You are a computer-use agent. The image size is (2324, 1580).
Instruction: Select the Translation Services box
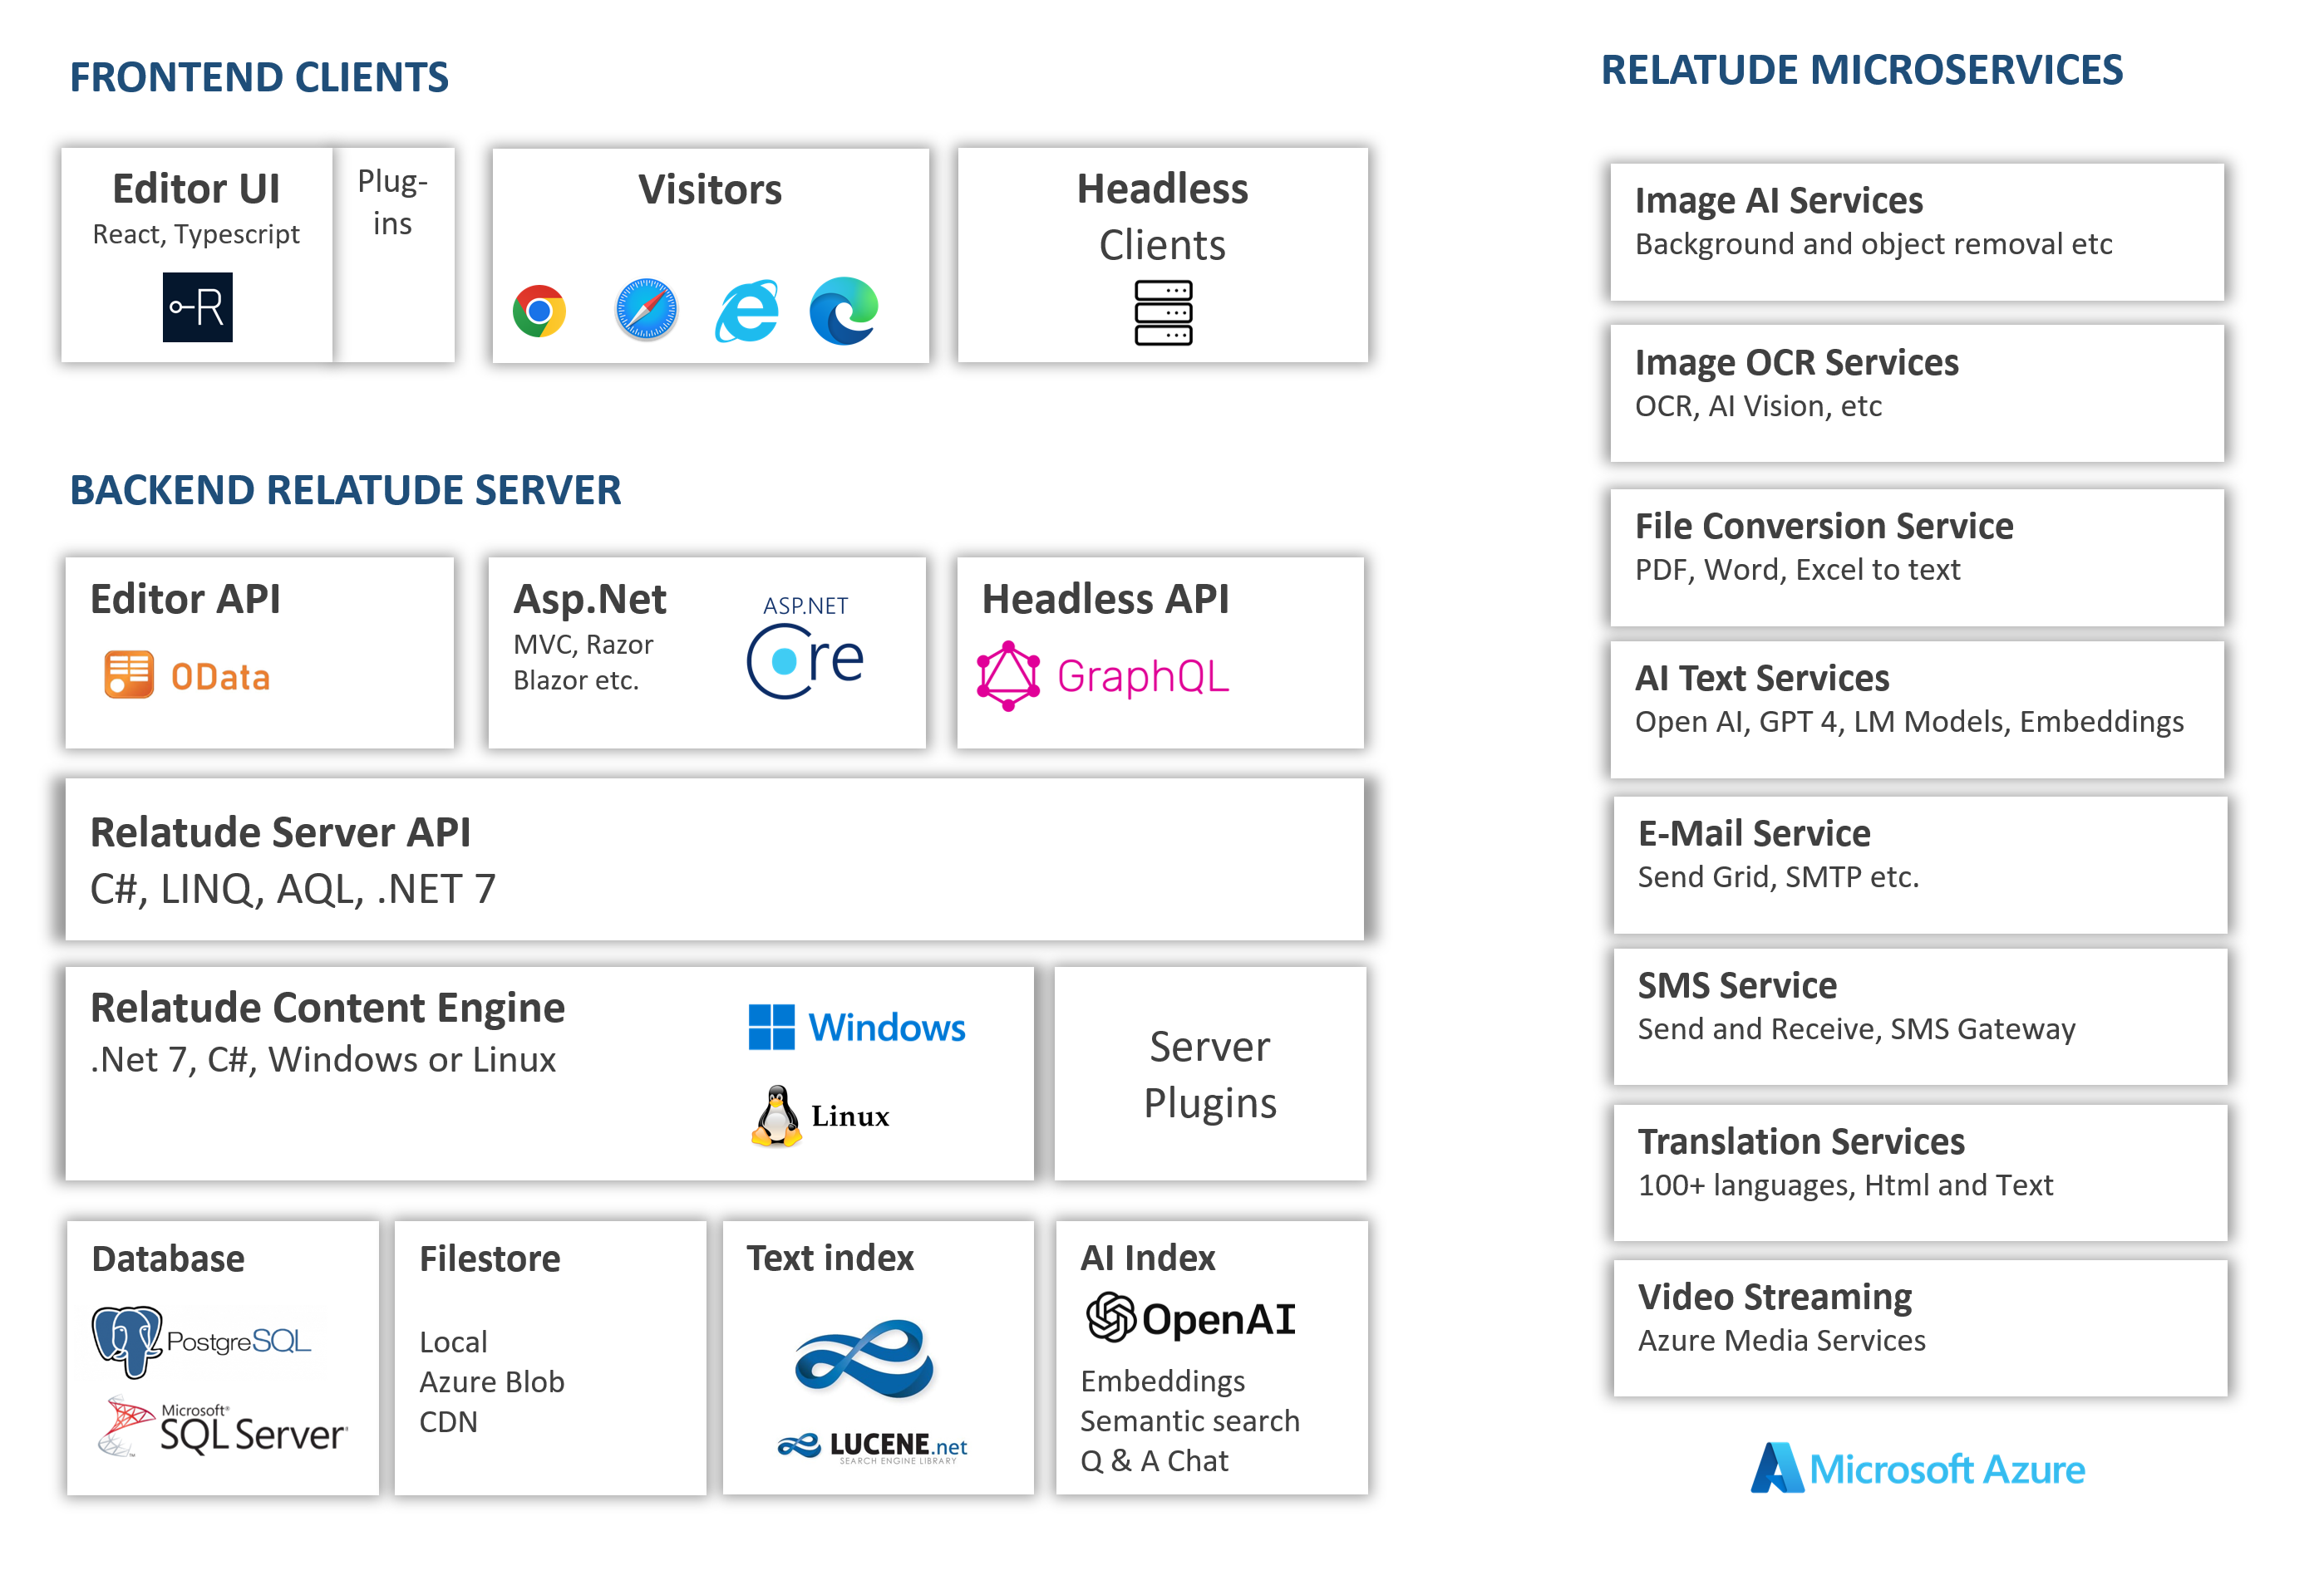click(x=1919, y=1172)
